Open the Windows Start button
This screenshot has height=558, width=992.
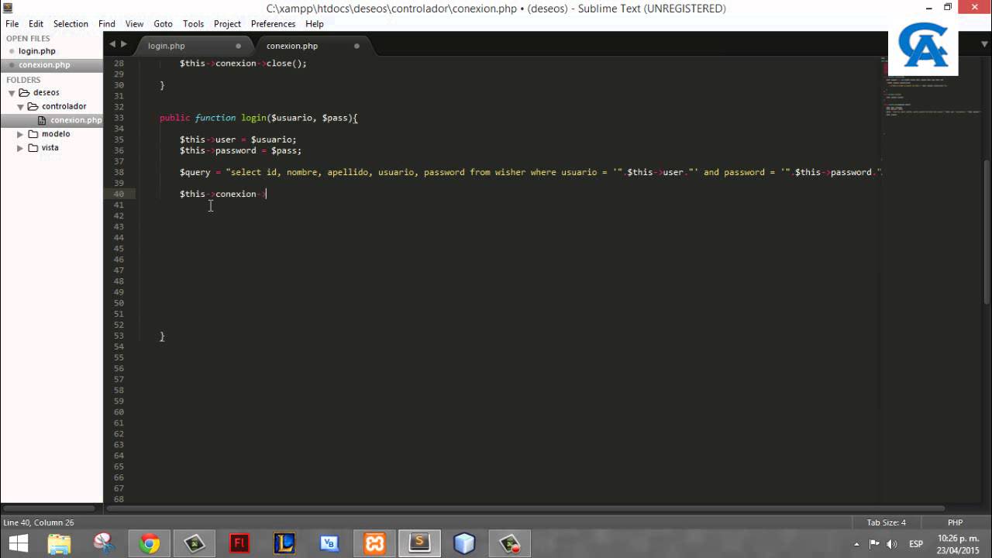coord(18,543)
